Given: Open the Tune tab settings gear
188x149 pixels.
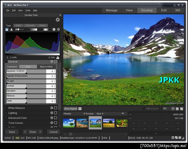Looking at the screenshot, I should coord(58,29).
